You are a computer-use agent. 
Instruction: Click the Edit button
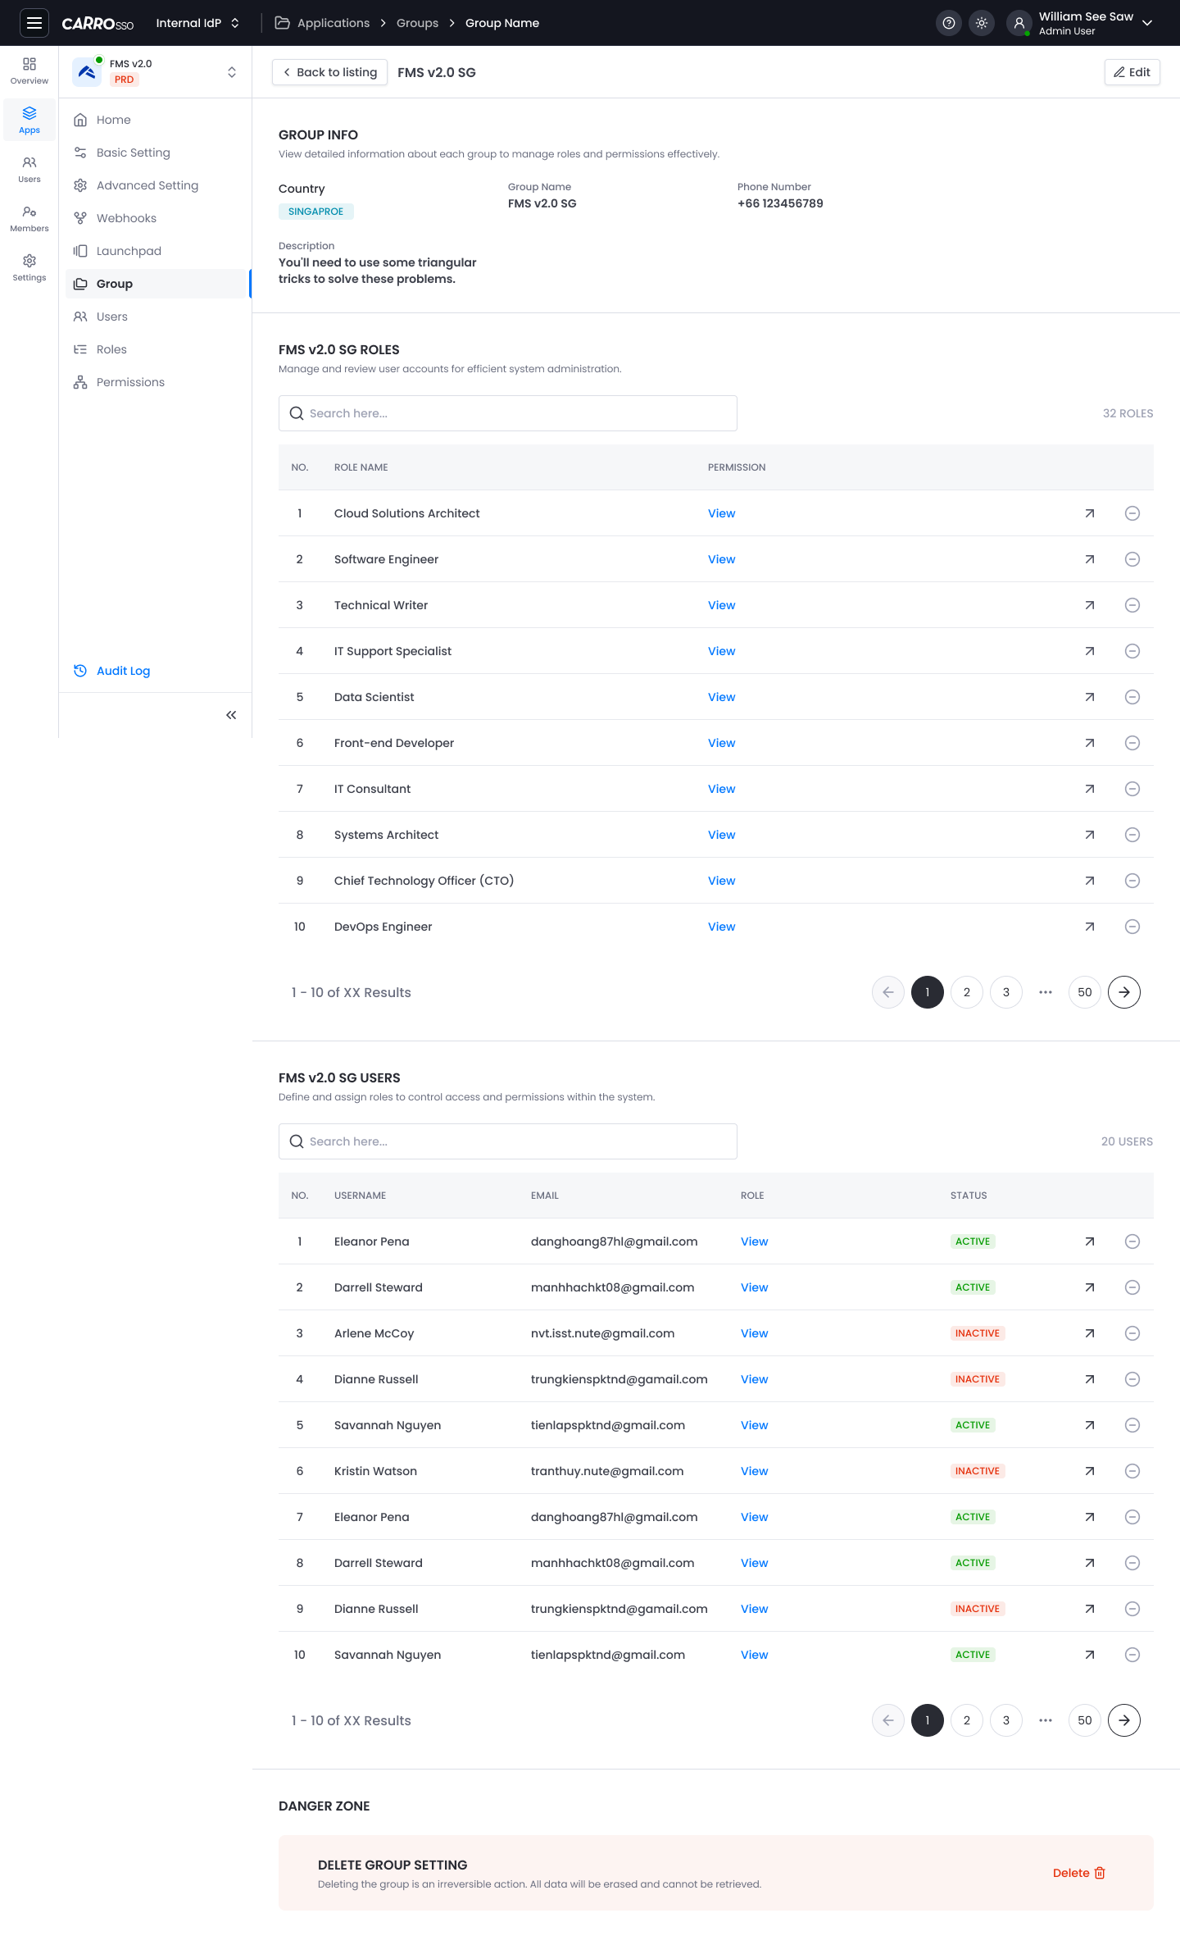click(x=1132, y=72)
